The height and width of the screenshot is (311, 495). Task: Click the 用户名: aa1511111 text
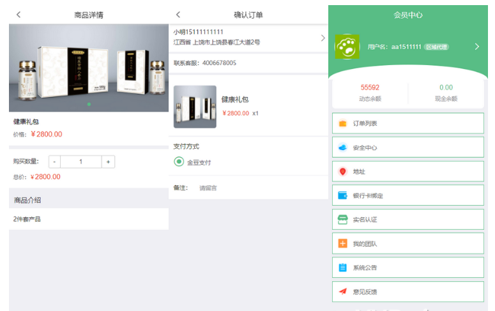coord(394,47)
